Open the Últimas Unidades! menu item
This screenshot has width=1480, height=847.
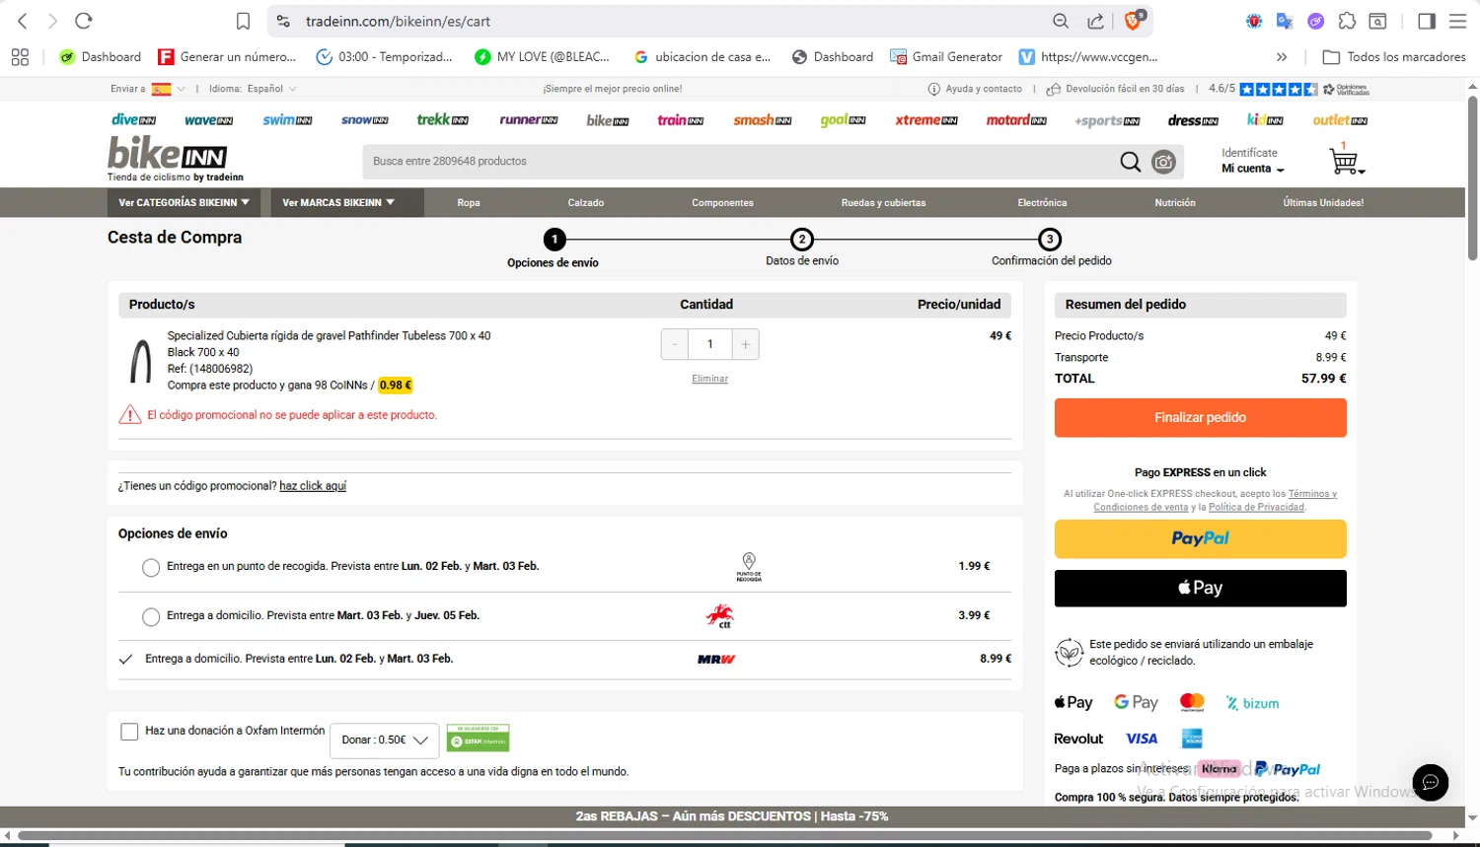tap(1323, 203)
